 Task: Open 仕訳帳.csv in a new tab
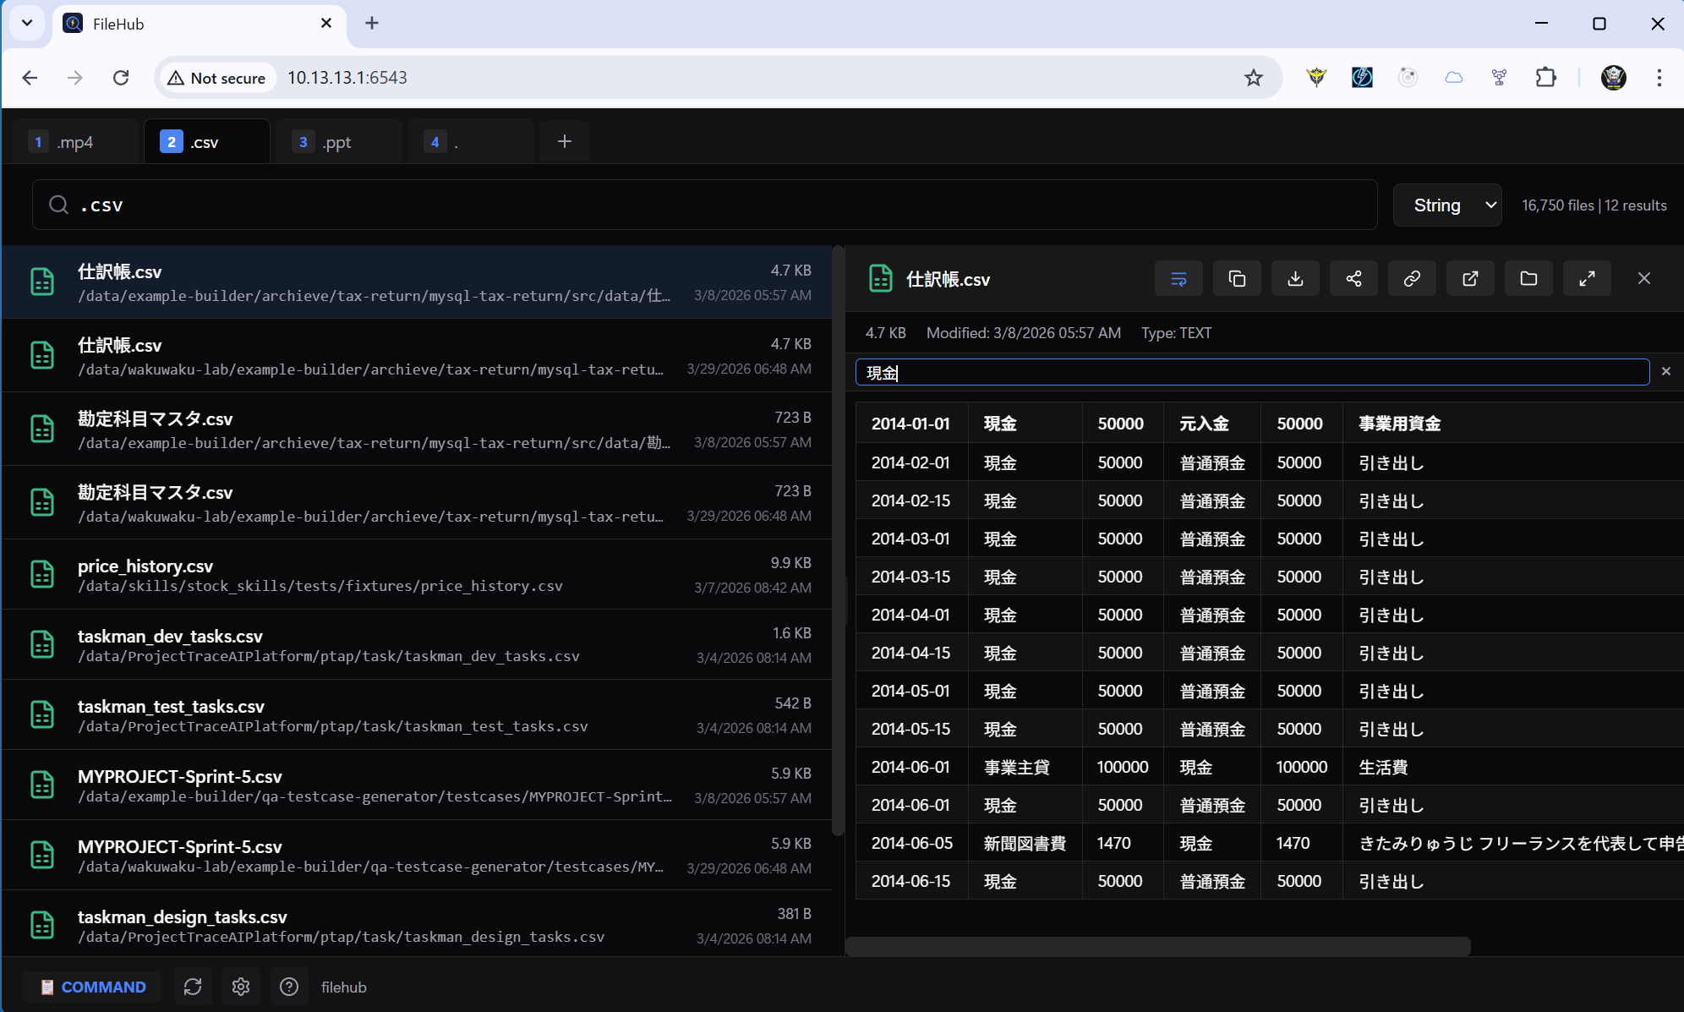pyautogui.click(x=1470, y=278)
